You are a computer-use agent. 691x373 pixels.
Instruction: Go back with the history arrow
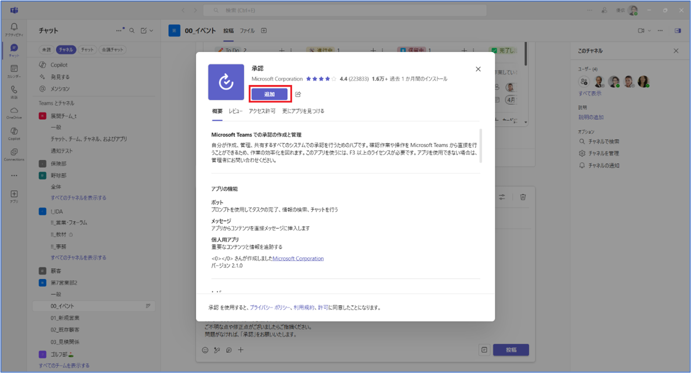click(x=183, y=10)
